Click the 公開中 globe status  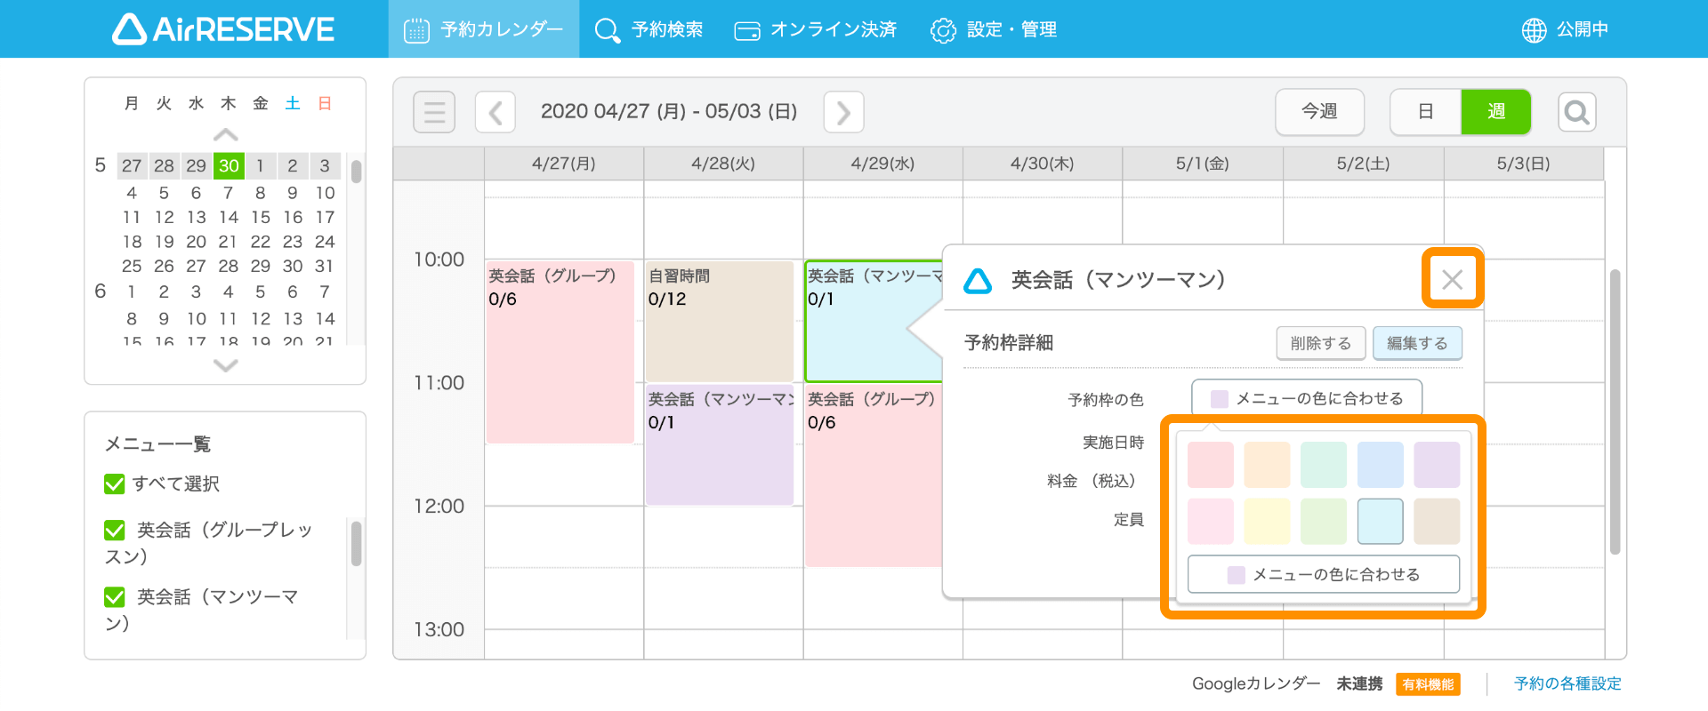[x=1565, y=29]
